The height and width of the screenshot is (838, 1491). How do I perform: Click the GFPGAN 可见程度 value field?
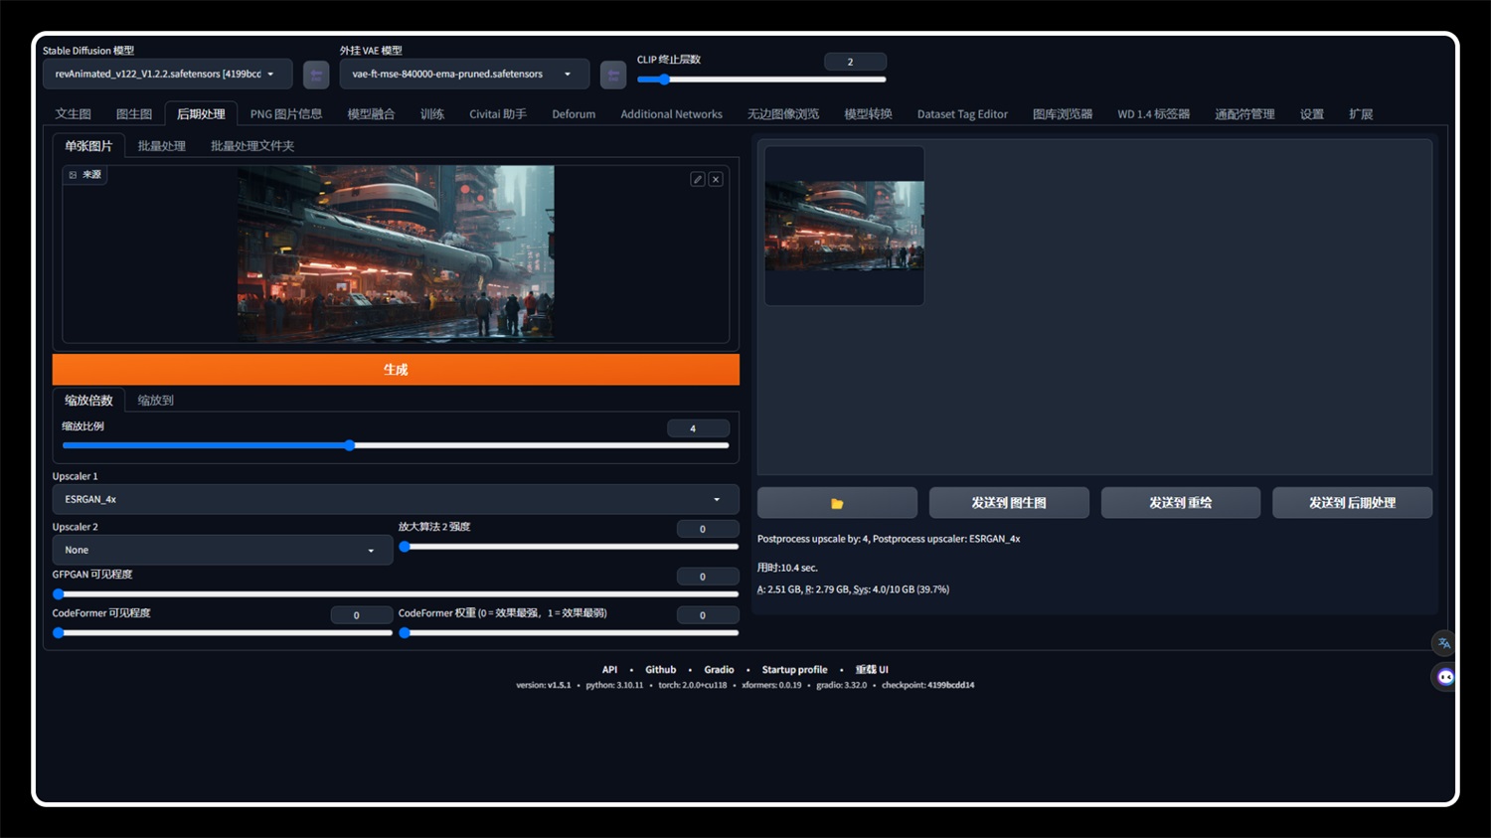[x=708, y=577]
